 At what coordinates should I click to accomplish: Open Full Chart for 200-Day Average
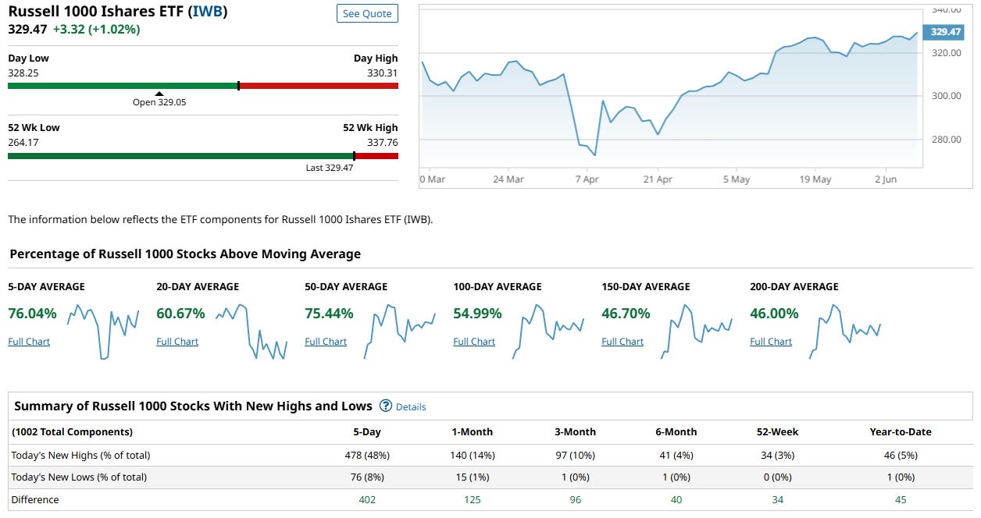coord(771,342)
